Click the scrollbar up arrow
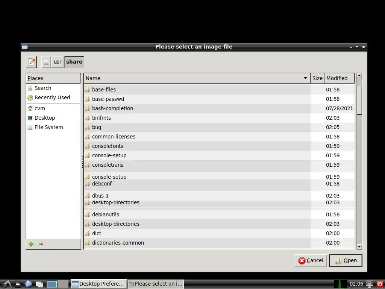Screen dimensions: 385x289 pyautogui.click(x=359, y=76)
